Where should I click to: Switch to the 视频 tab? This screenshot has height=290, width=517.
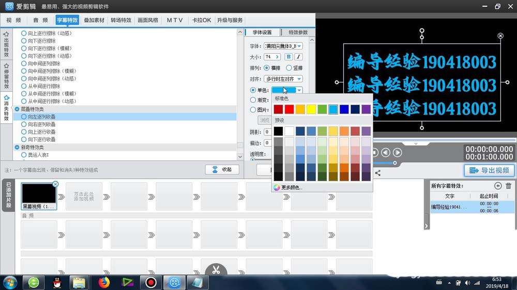pyautogui.click(x=13, y=20)
